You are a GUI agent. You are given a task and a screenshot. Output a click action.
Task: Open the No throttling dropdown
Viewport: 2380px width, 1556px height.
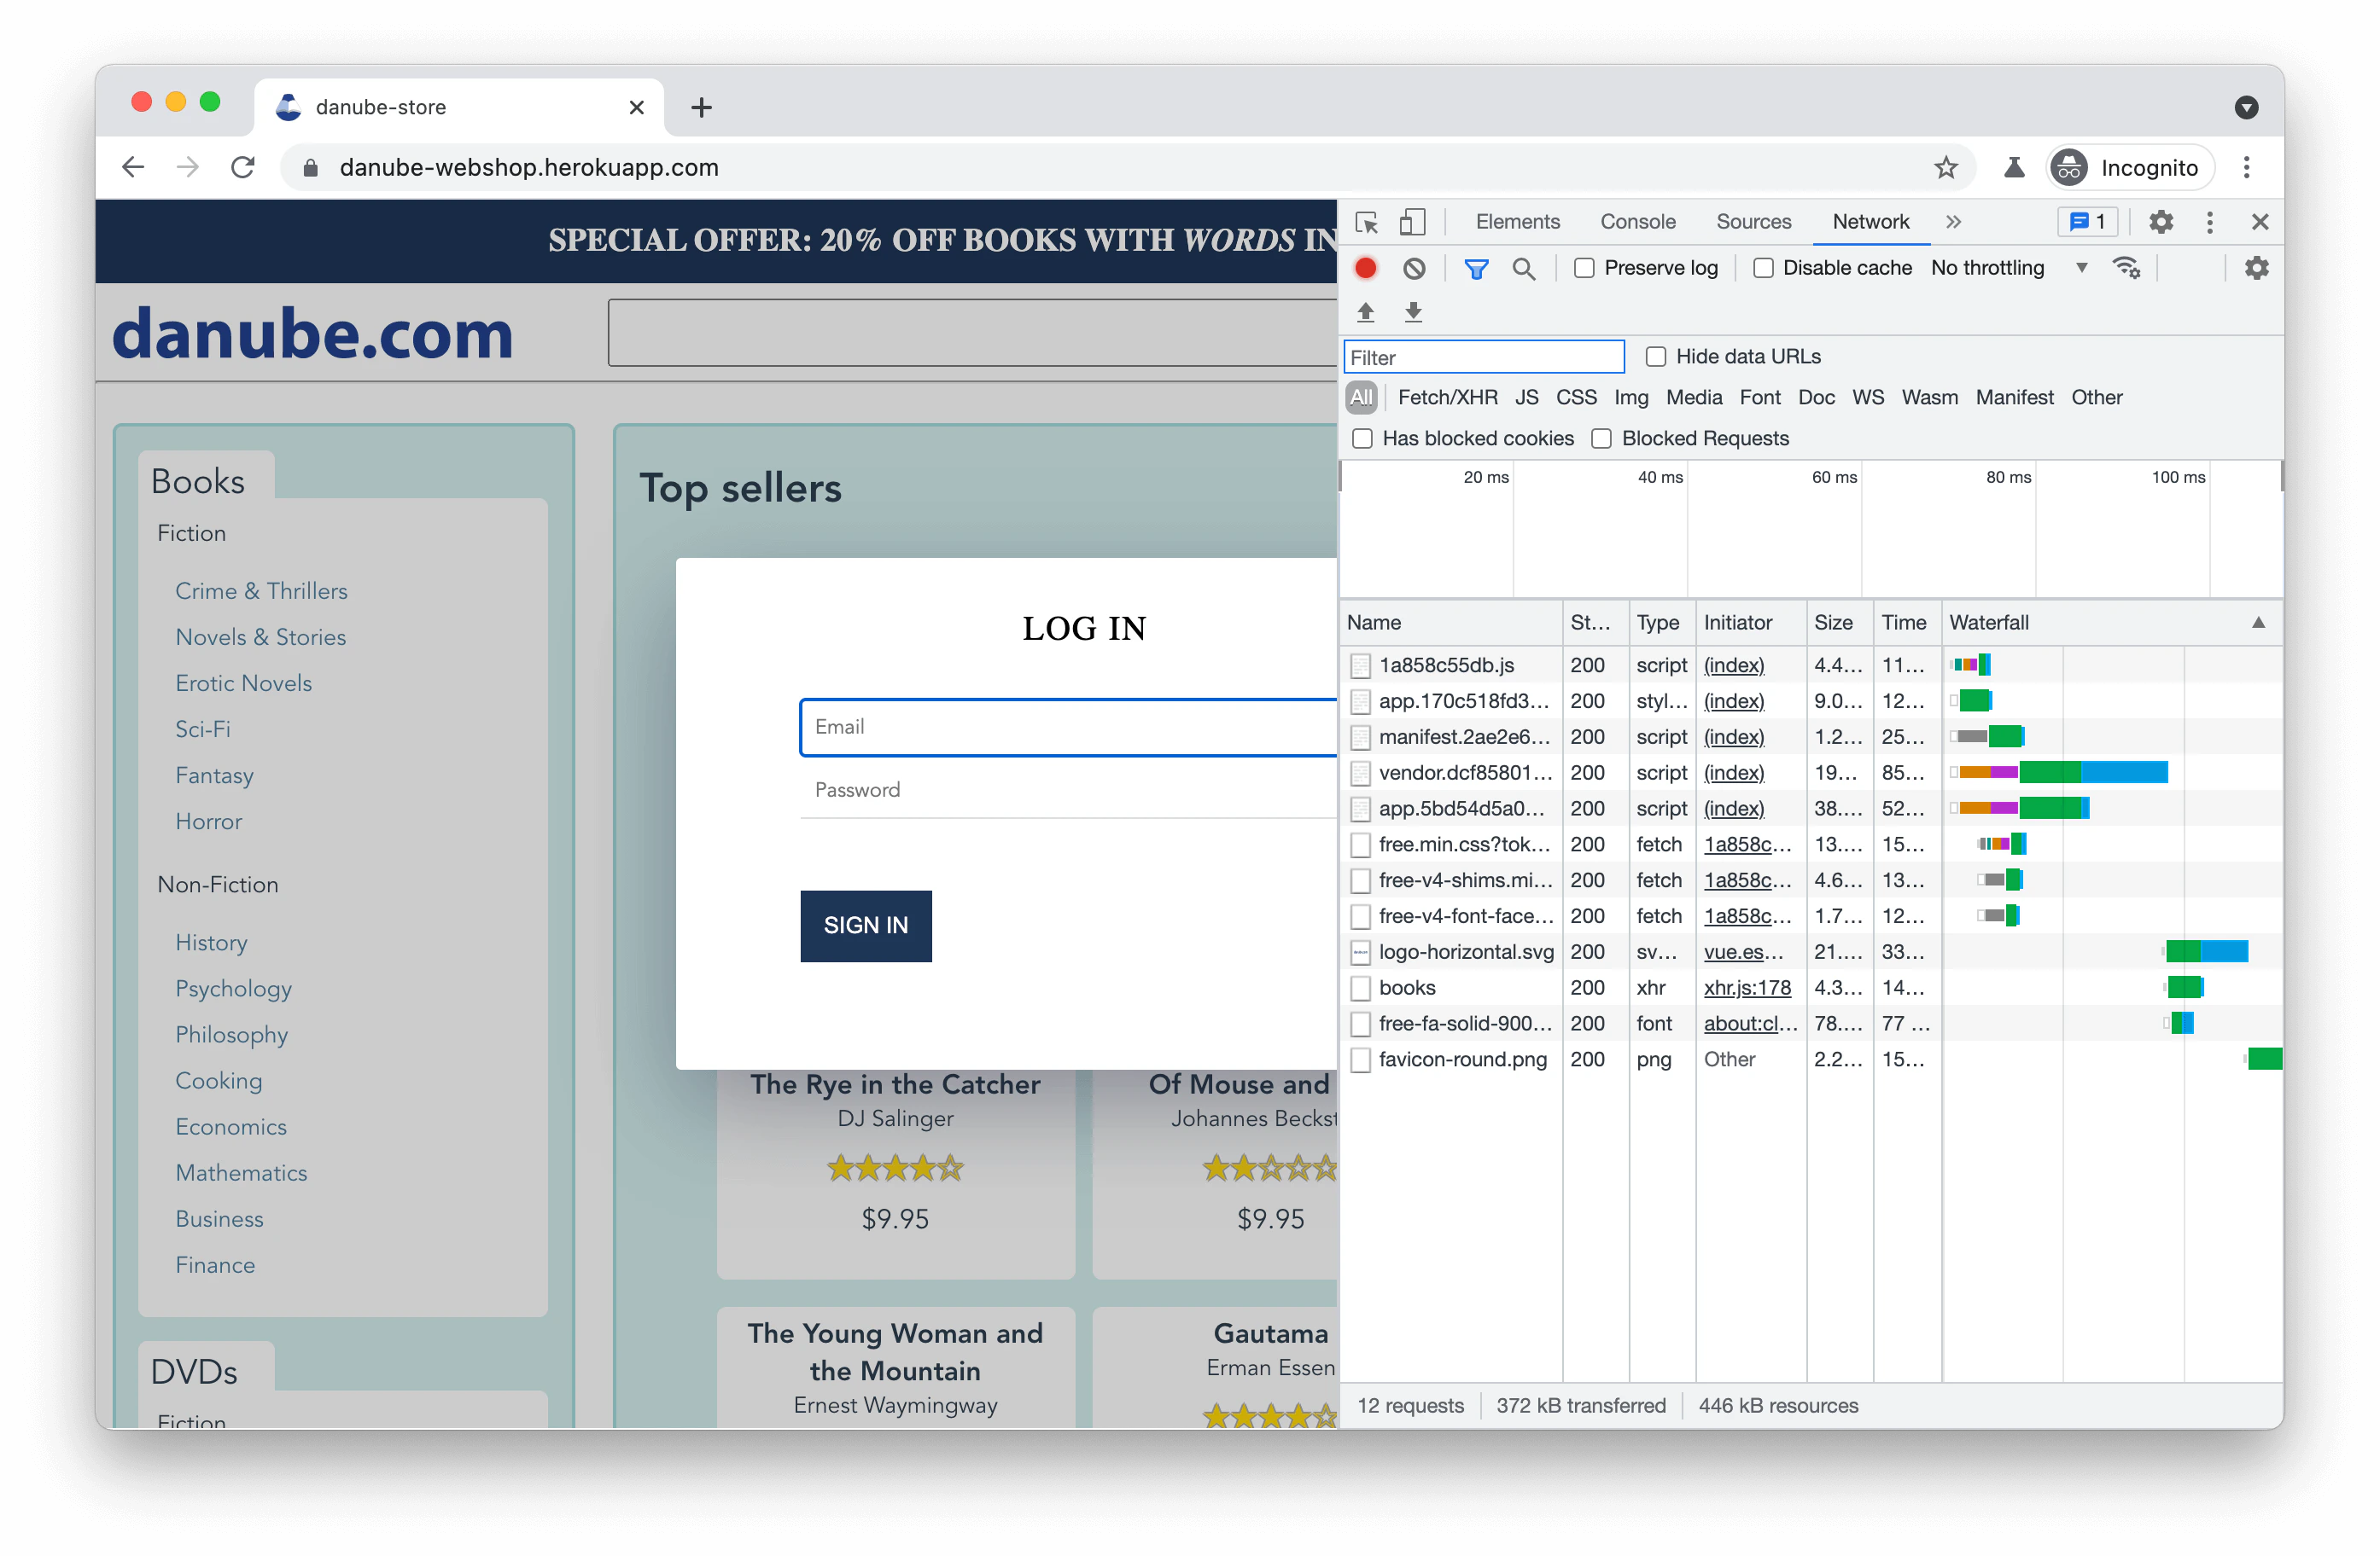tap(1999, 268)
